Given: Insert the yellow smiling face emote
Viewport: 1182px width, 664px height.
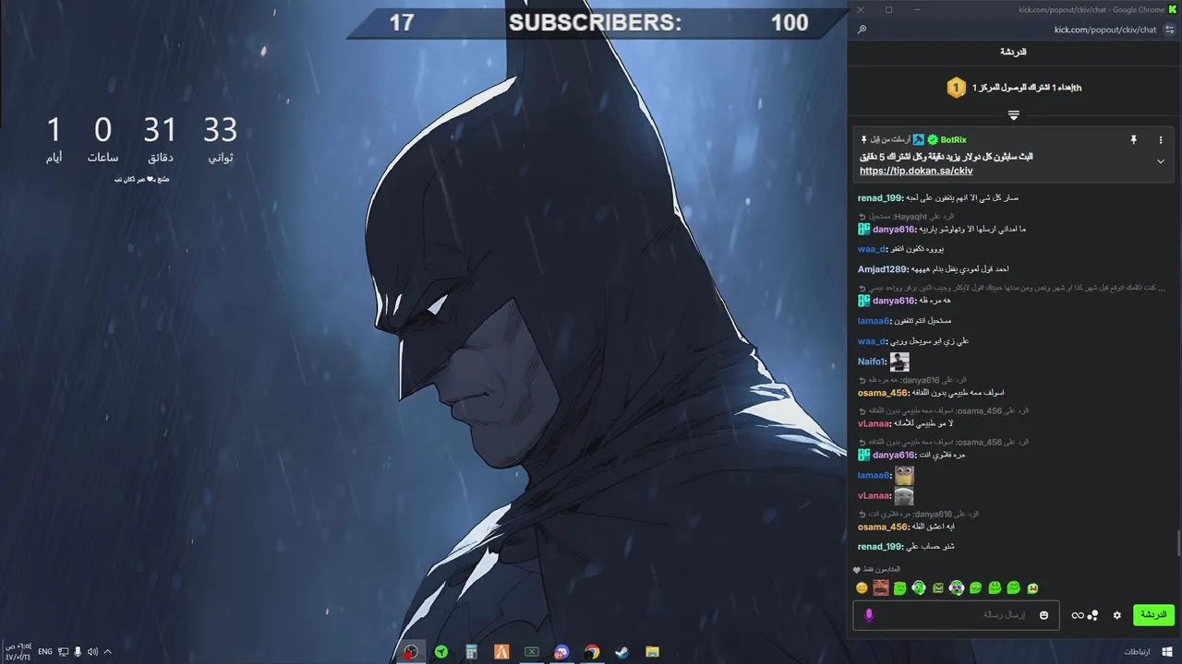Looking at the screenshot, I should [862, 588].
